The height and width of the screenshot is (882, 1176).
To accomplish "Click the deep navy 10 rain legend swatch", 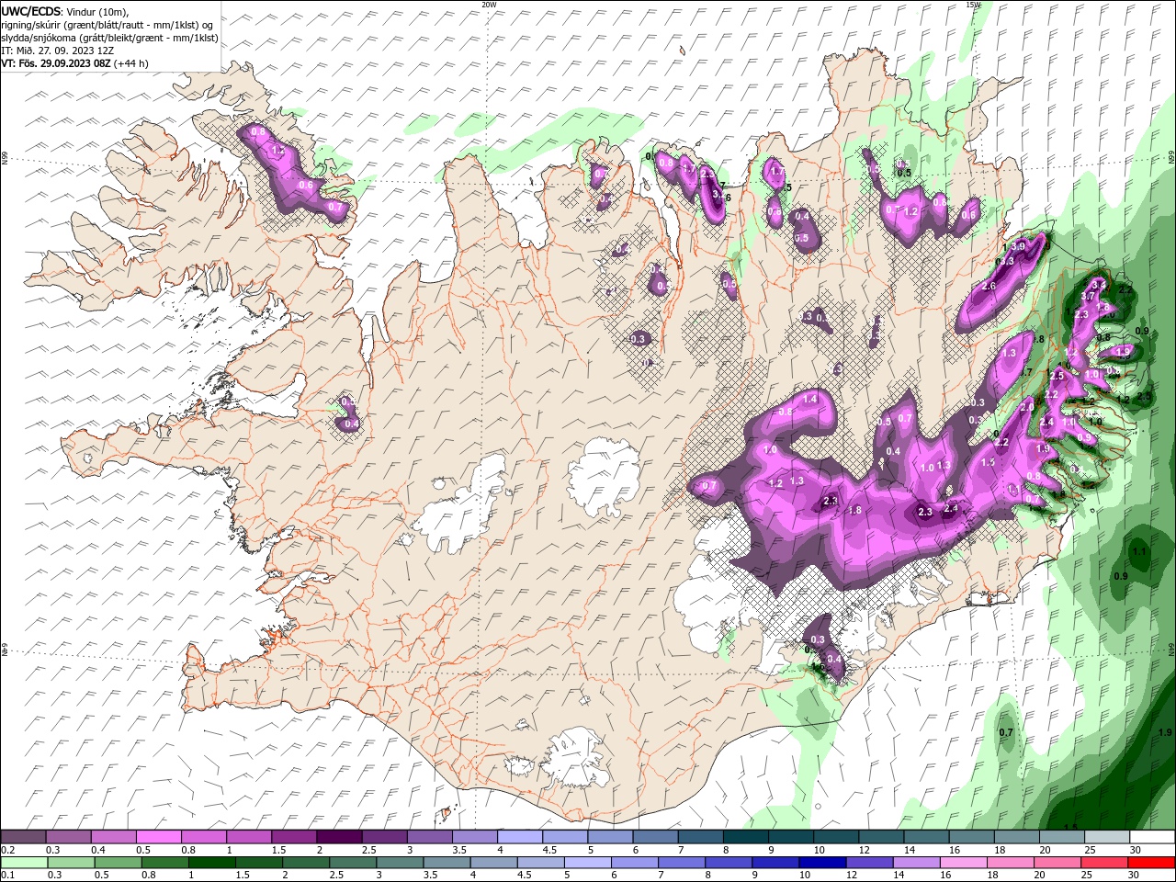I will pos(822,863).
